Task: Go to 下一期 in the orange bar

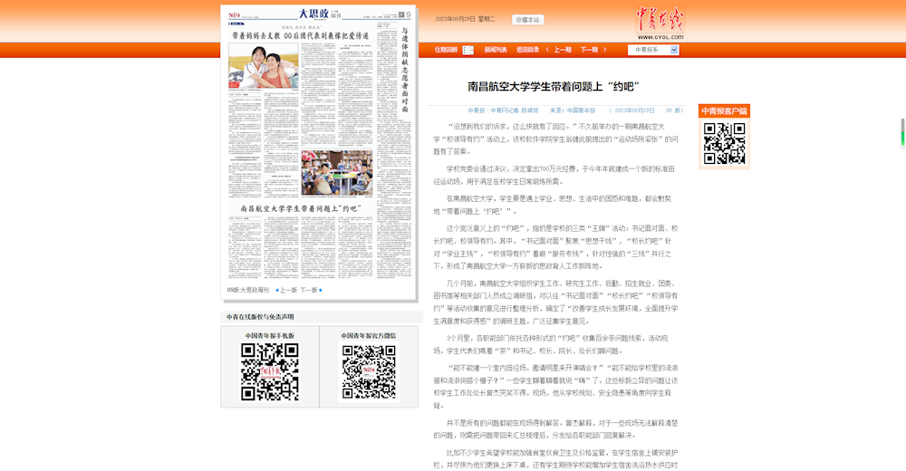Action: 589,50
